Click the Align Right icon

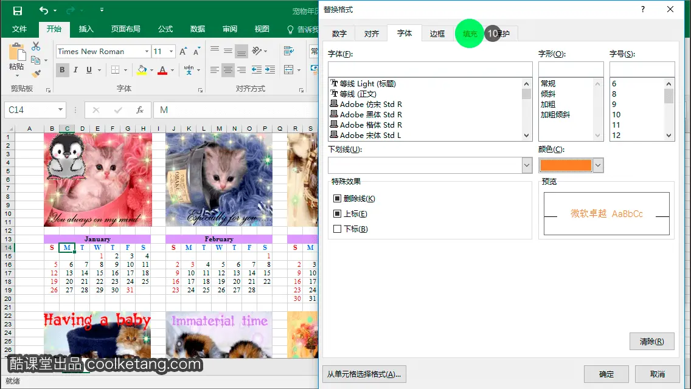(x=241, y=70)
